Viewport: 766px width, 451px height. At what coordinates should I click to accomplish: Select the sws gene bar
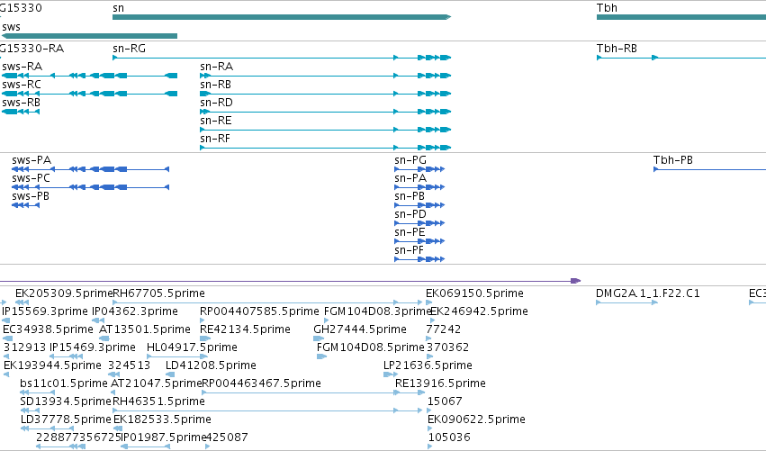(89, 36)
